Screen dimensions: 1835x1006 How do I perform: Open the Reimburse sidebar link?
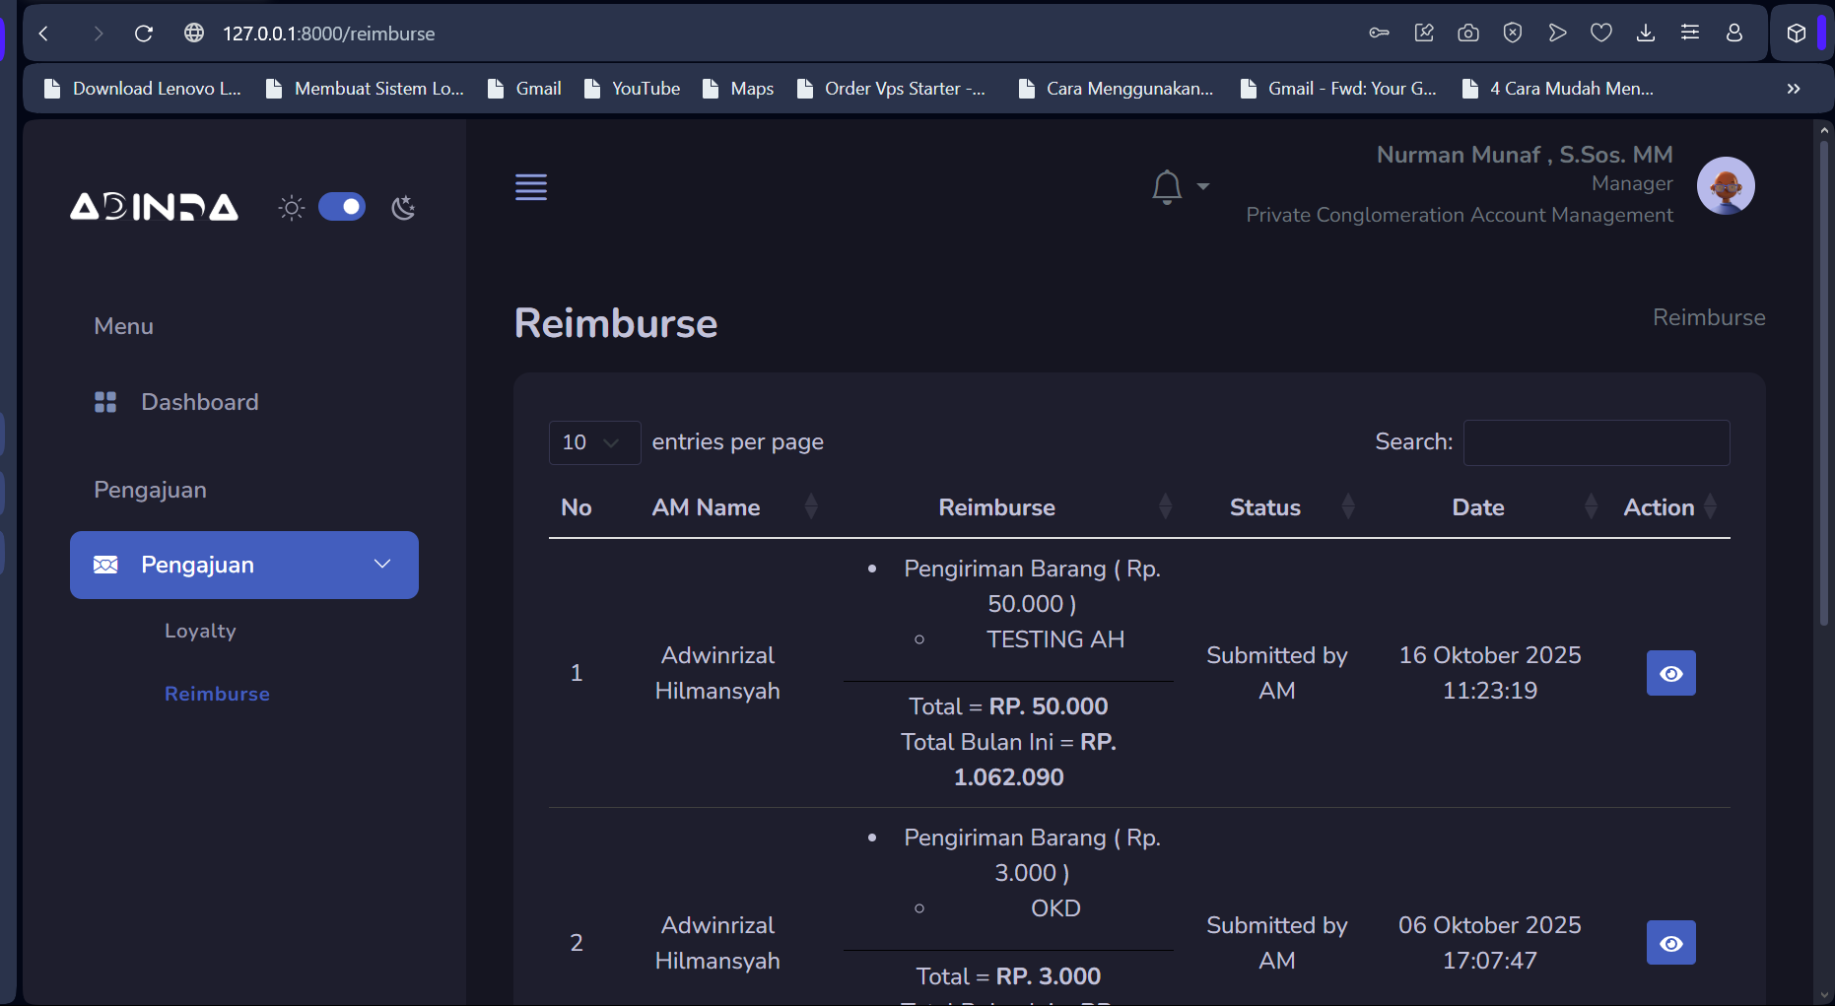(217, 694)
